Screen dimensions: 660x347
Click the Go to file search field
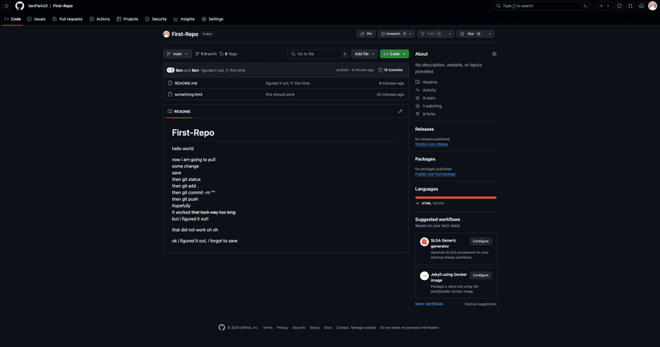tap(316, 54)
